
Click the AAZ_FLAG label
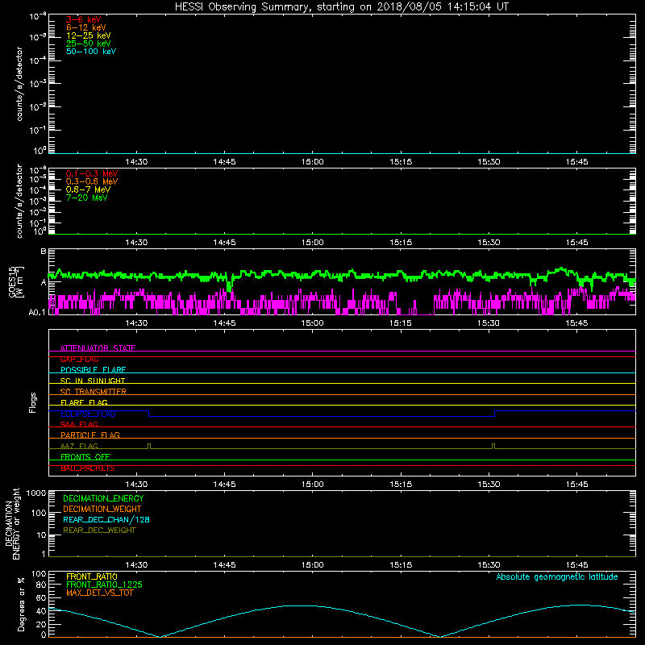coord(79,446)
